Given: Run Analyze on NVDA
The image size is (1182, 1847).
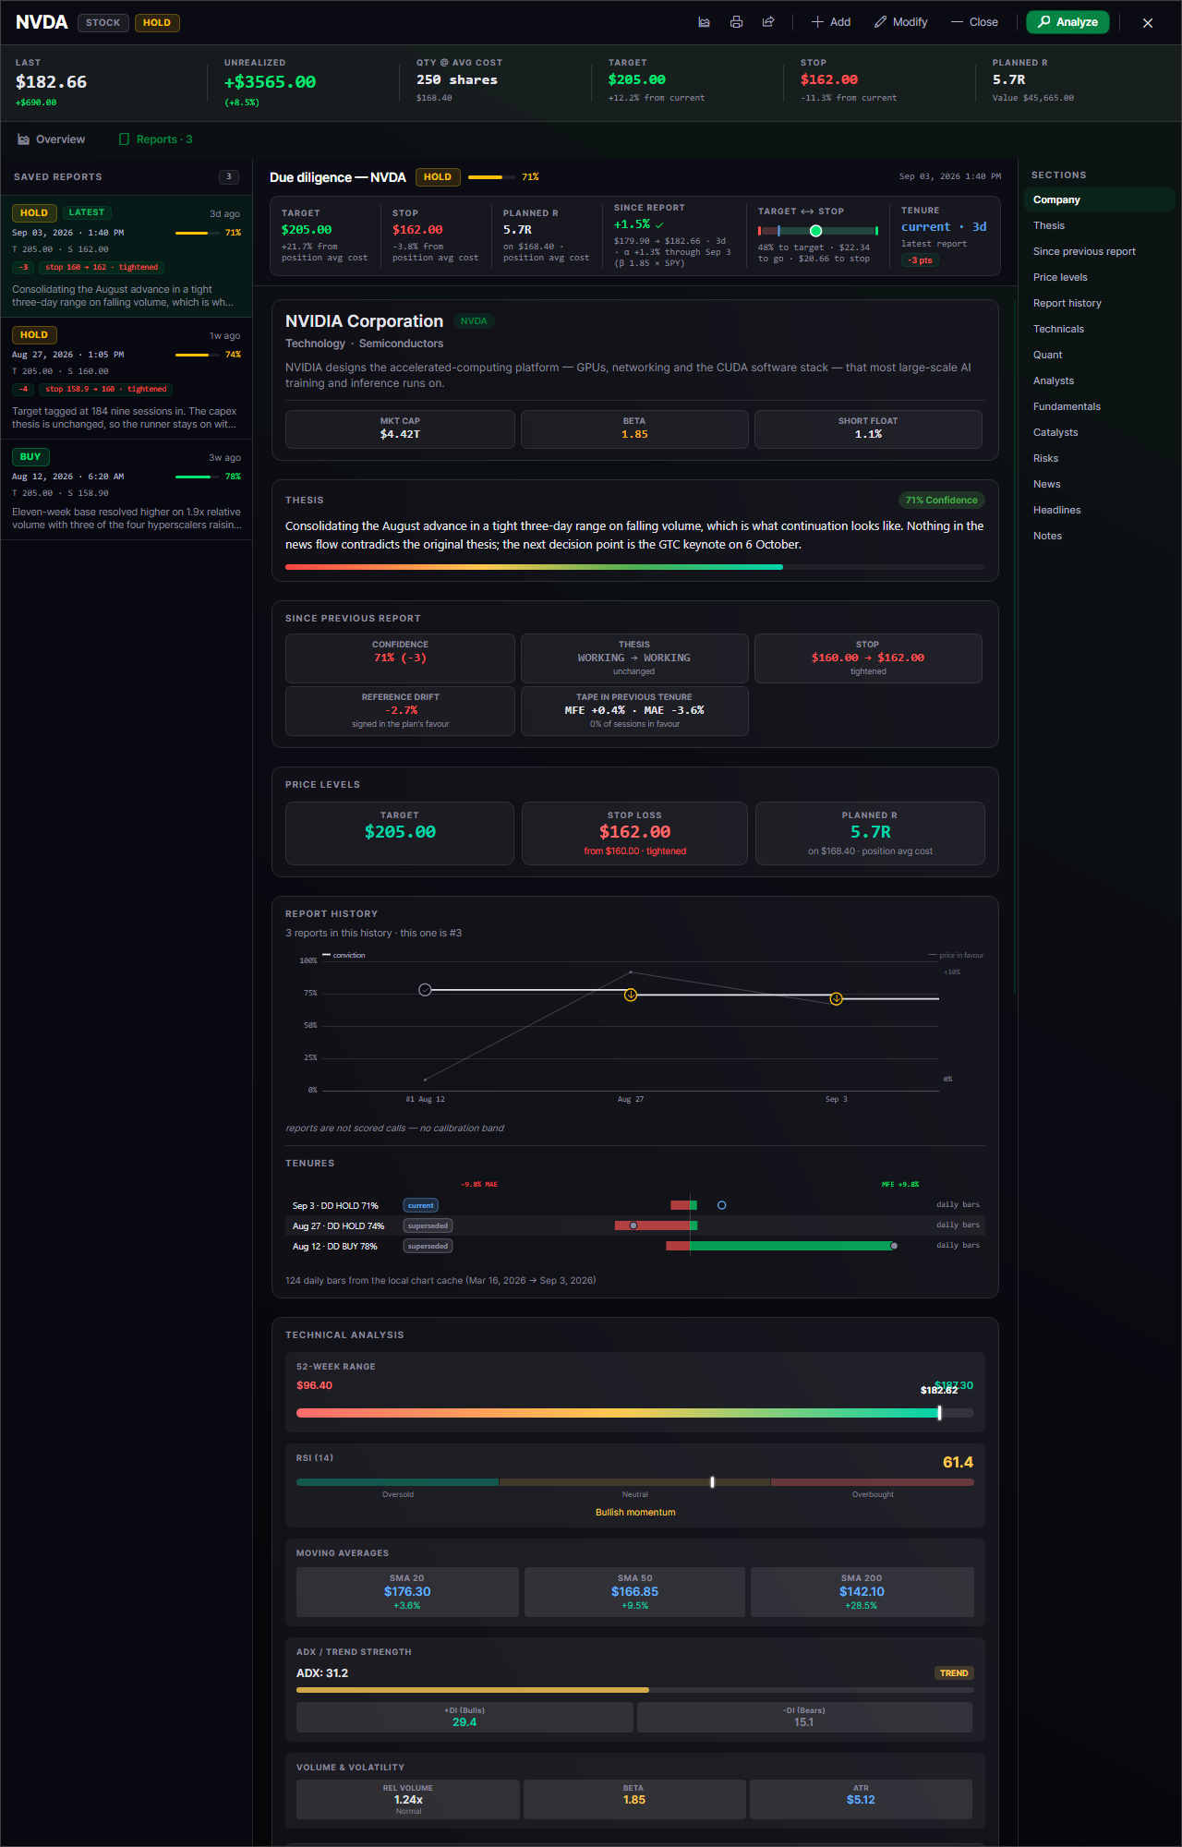Looking at the screenshot, I should point(1067,22).
